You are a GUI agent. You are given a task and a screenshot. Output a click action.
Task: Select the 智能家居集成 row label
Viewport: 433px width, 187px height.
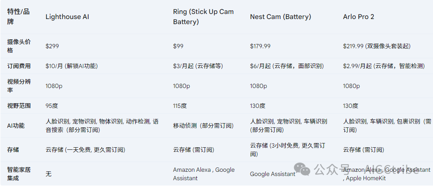(x=19, y=174)
